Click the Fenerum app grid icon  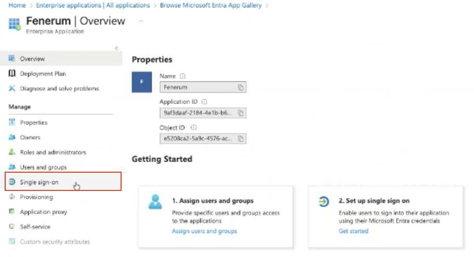16,24
